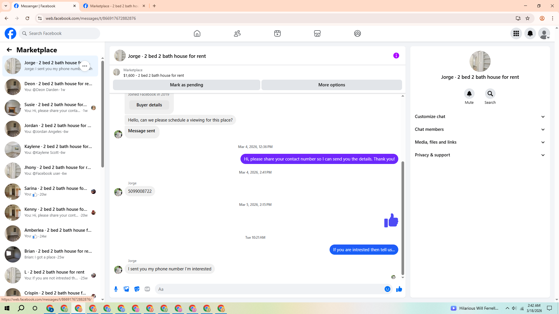The image size is (559, 314).
Task: Open the volume control in system tray
Action: [x=514, y=308]
